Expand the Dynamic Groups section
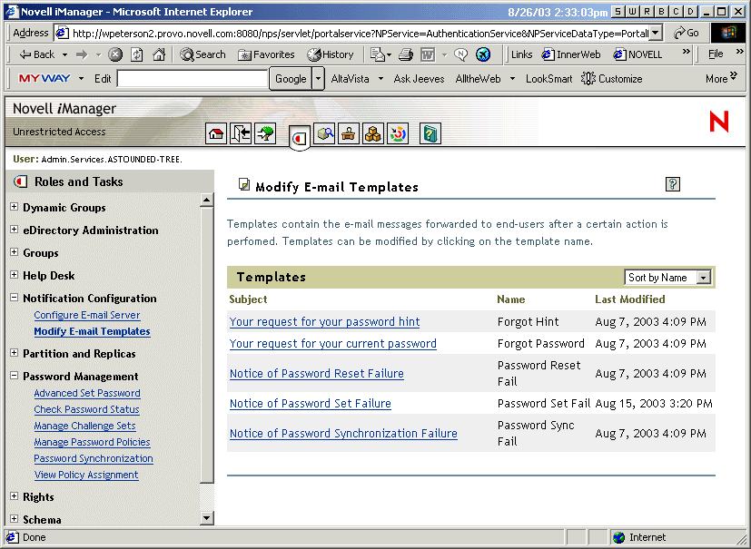The image size is (751, 549). click(14, 207)
